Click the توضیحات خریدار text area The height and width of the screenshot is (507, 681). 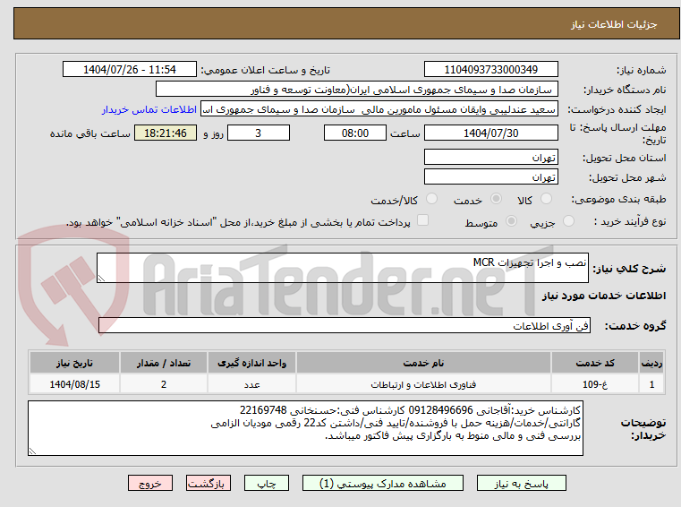coord(305,428)
